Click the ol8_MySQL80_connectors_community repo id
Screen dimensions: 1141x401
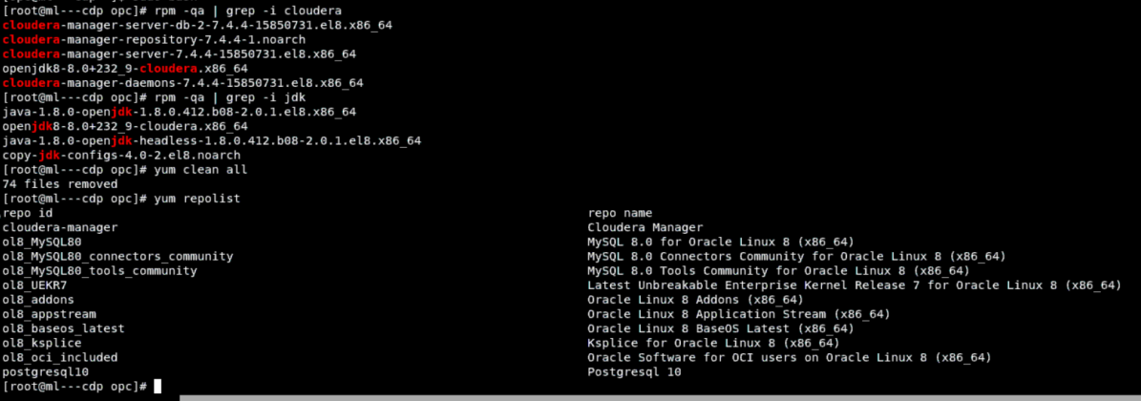[x=117, y=256]
